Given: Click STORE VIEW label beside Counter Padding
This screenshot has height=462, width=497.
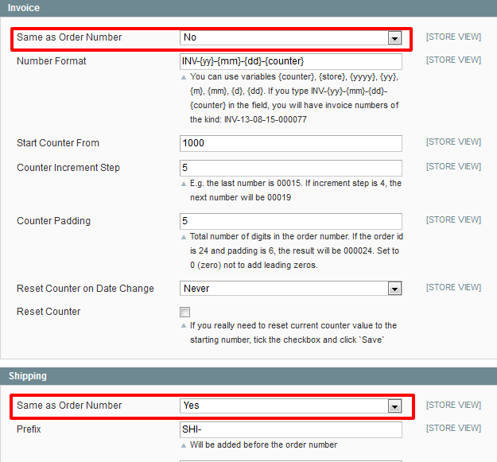Looking at the screenshot, I should pyautogui.click(x=453, y=219).
